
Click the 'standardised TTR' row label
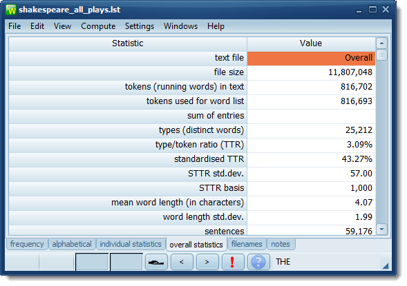[x=209, y=159]
